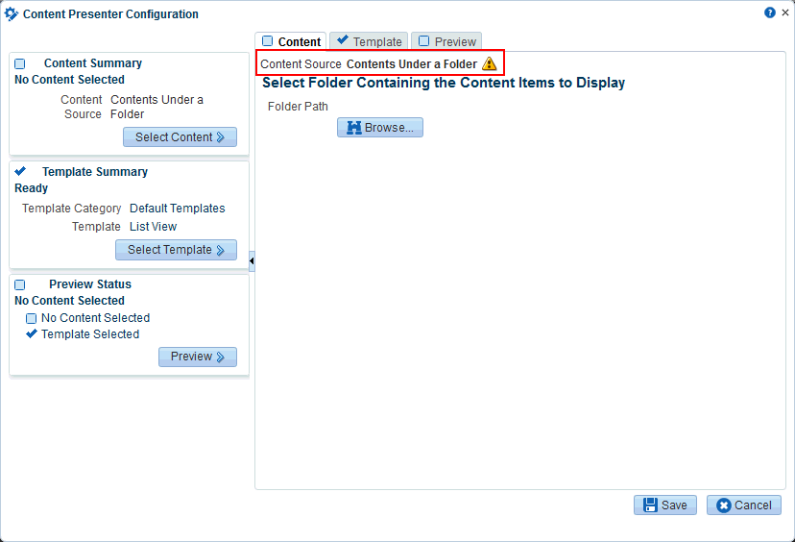Click the floppy disk icon on Save
Viewport: 795px width, 542px height.
click(x=650, y=505)
